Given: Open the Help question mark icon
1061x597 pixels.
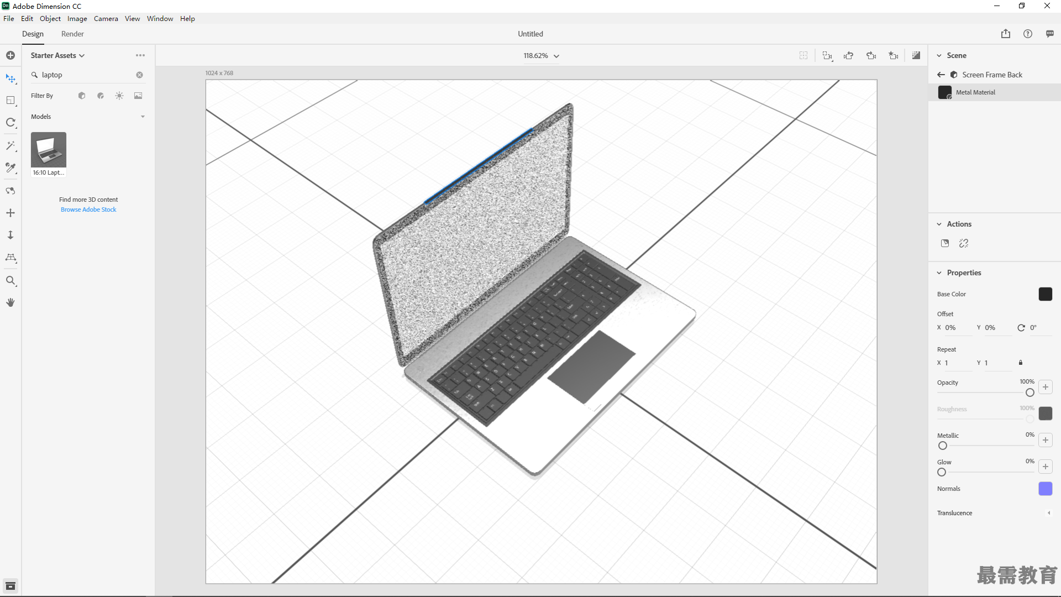Looking at the screenshot, I should pos(1028,34).
